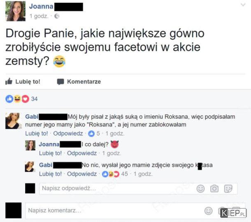This screenshot has width=251, height=222.
Task: Click Joanna's name in the post header
Action: coord(41,7)
